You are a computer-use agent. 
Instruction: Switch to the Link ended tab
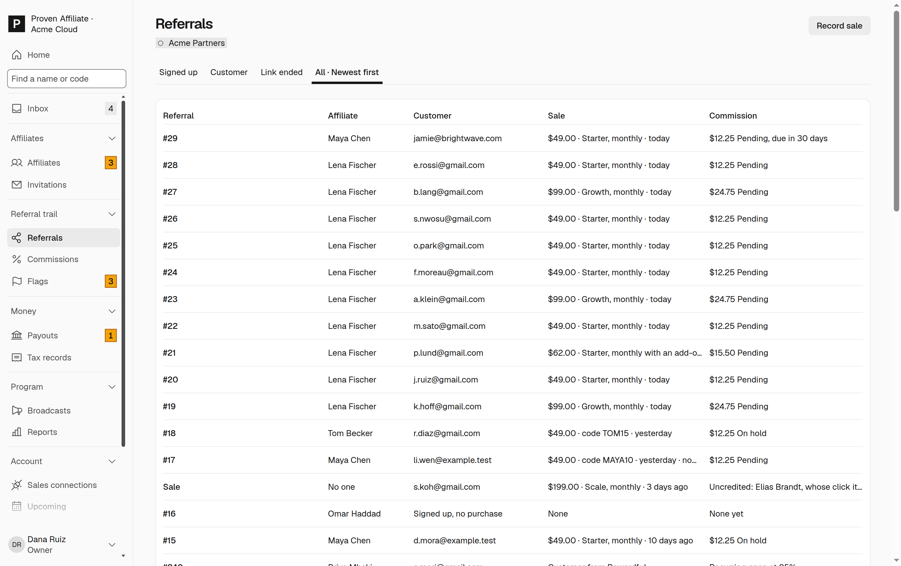point(281,72)
